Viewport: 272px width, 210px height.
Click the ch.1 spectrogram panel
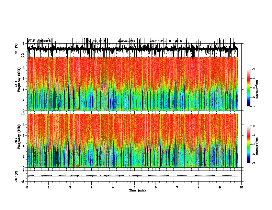(x=133, y=84)
